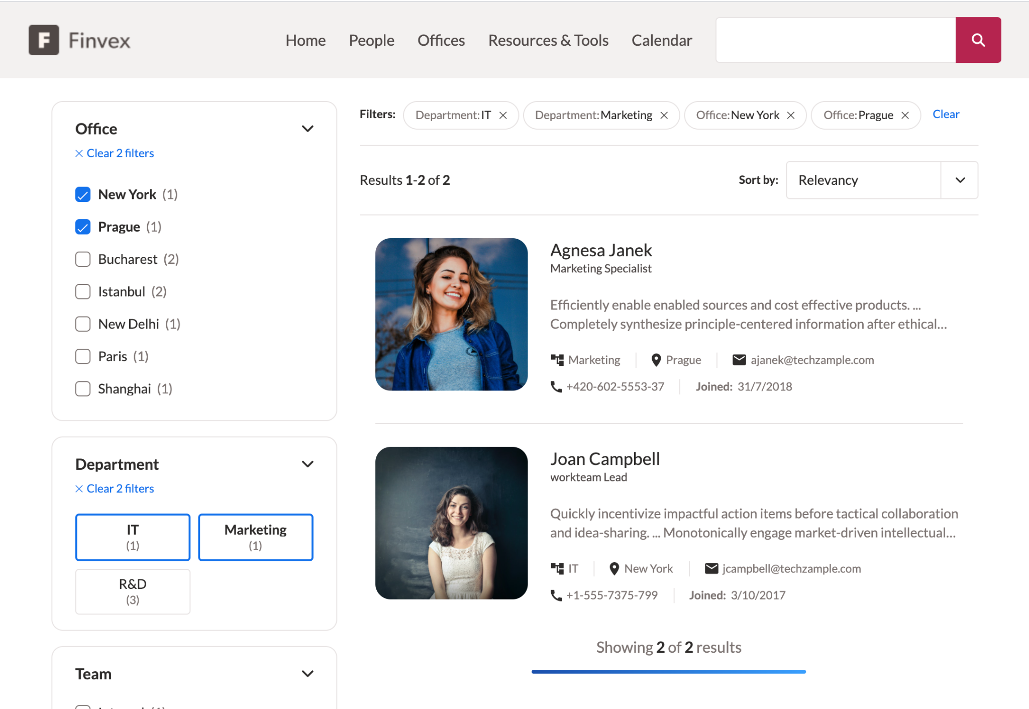This screenshot has width=1029, height=709.
Task: Uncheck the New York office checkbox
Action: point(83,194)
